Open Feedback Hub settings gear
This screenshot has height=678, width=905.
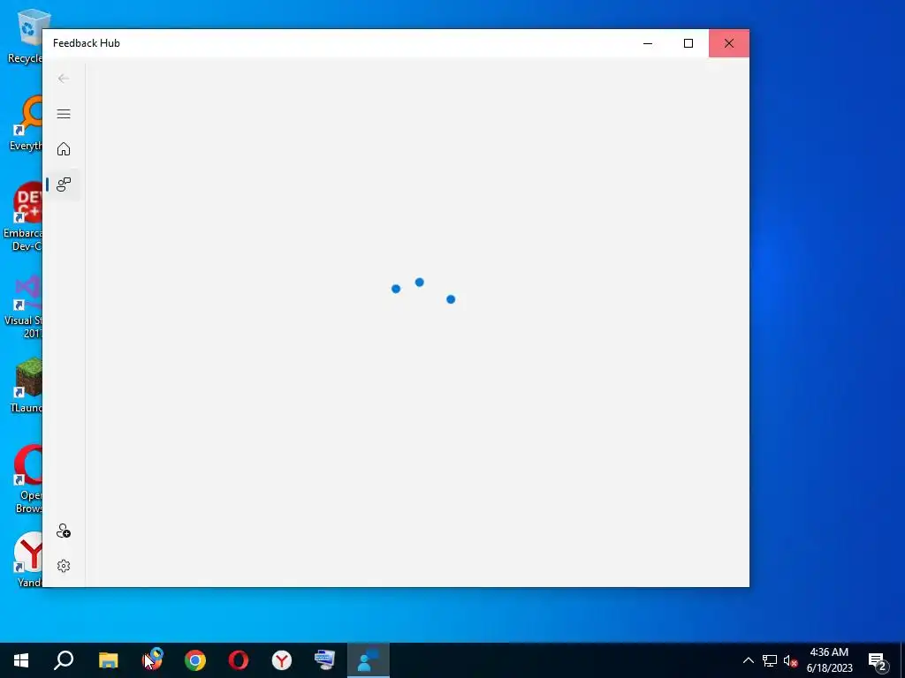[x=64, y=566]
